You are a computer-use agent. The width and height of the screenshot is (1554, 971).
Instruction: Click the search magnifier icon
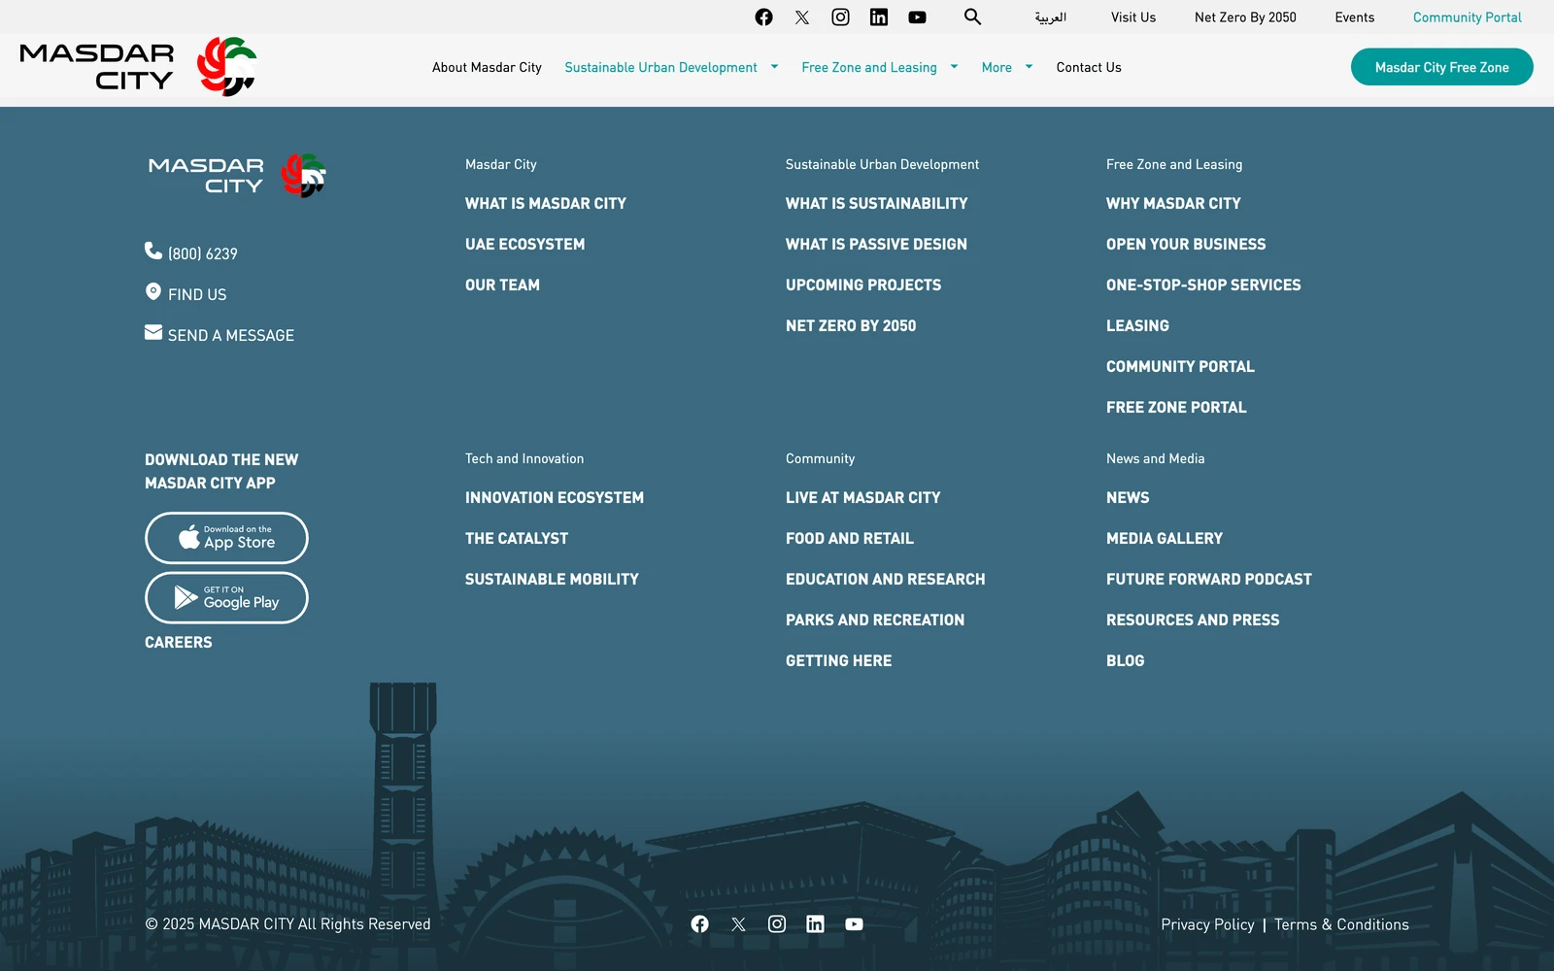point(972,17)
